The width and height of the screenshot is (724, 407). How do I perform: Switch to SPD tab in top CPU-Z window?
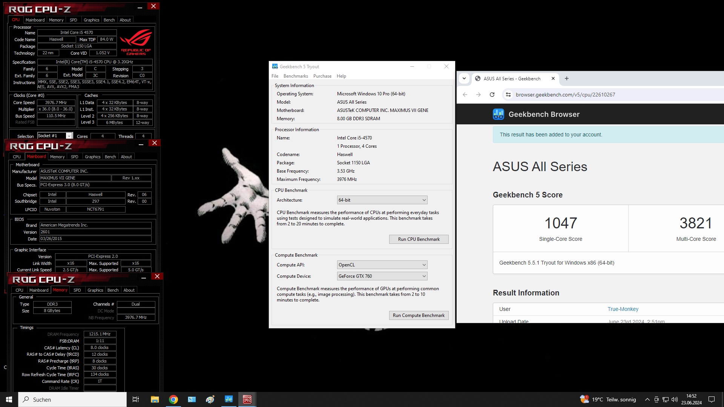pyautogui.click(x=74, y=20)
